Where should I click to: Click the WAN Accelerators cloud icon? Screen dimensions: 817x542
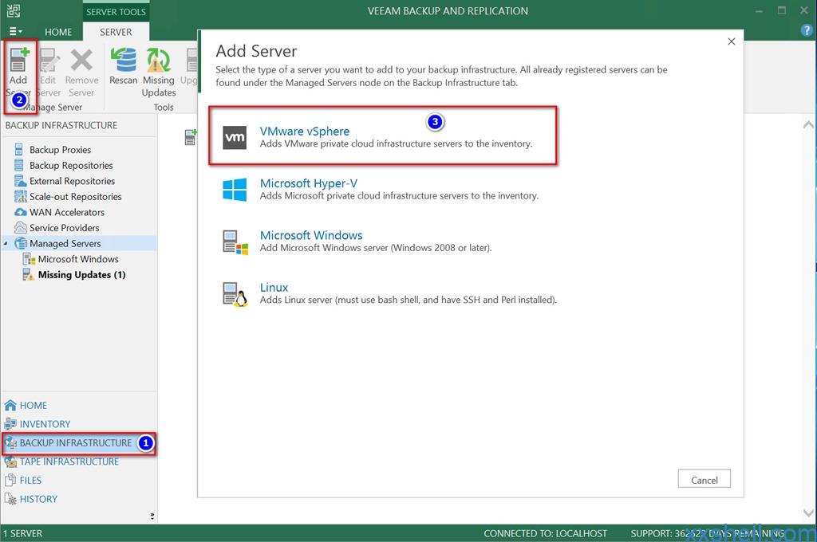point(20,212)
